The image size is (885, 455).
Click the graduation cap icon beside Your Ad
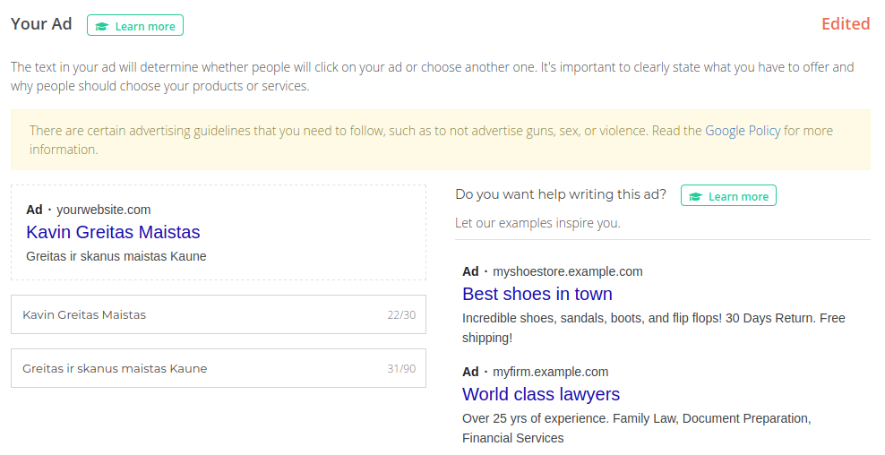tap(102, 26)
